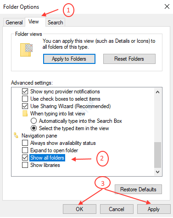Select Automatically type into the Search Box

[33, 121]
